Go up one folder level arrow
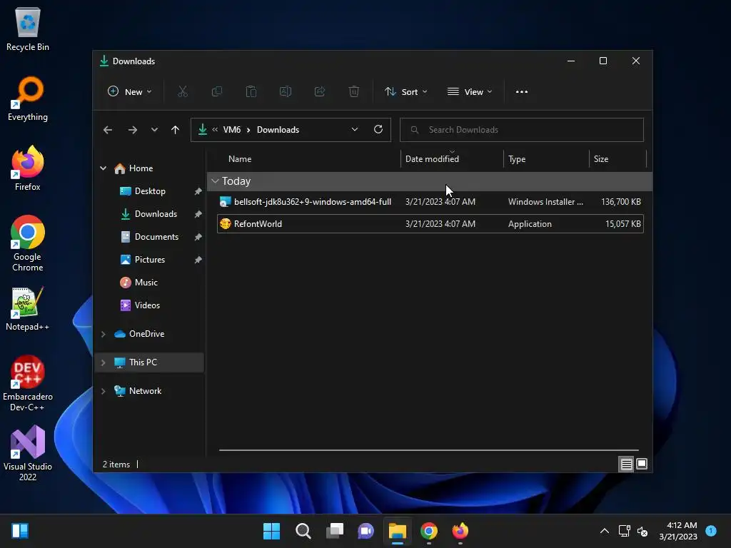The width and height of the screenshot is (731, 548). click(x=175, y=130)
